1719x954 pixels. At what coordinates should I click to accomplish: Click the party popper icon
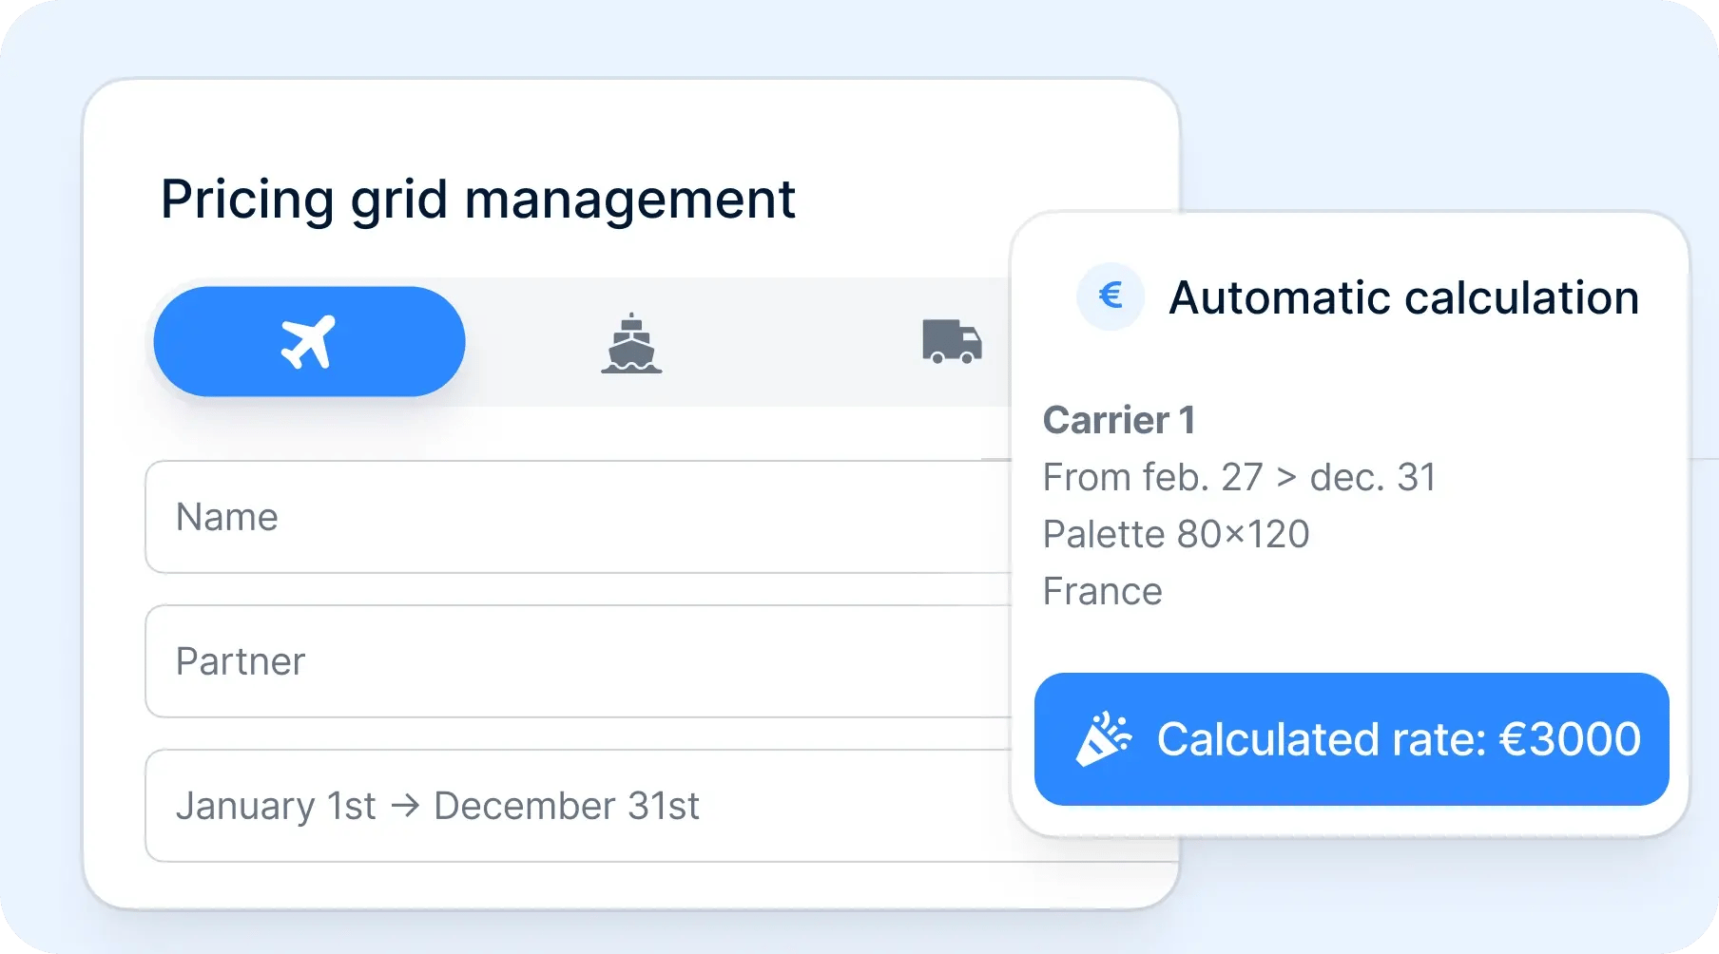point(1104,739)
